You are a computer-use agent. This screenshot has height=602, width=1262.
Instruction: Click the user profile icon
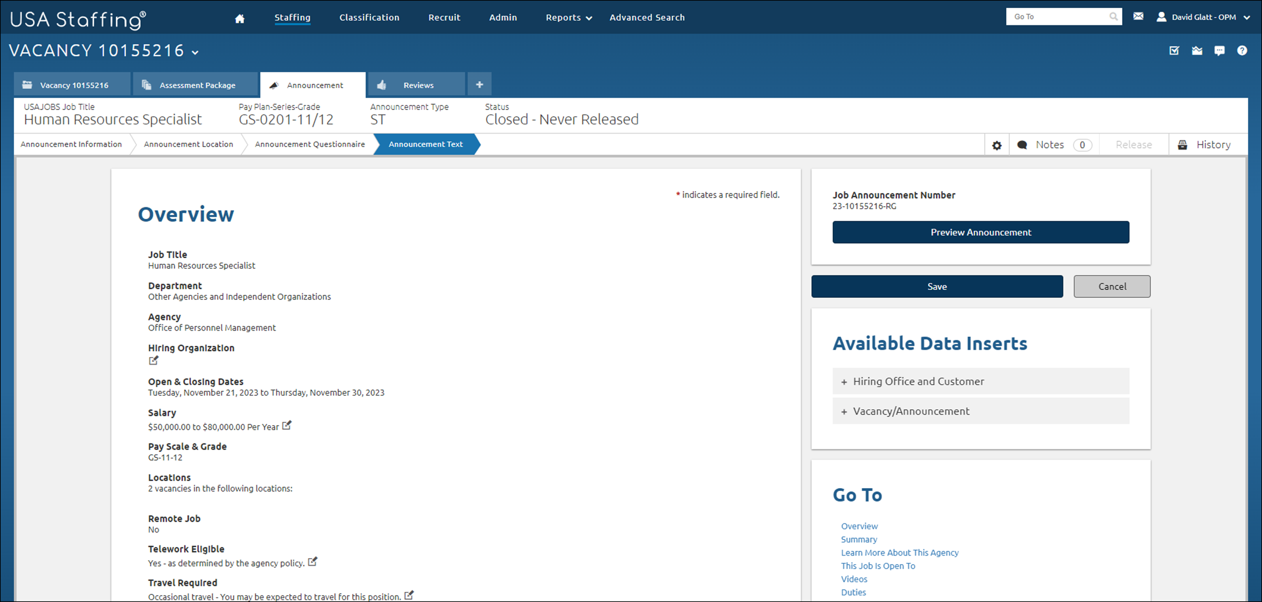pos(1162,17)
